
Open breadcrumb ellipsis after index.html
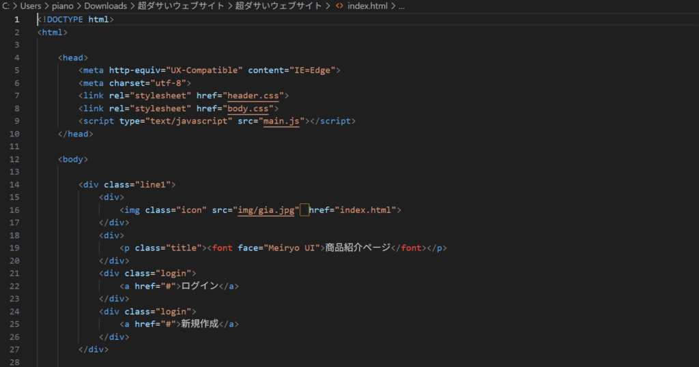pos(401,6)
